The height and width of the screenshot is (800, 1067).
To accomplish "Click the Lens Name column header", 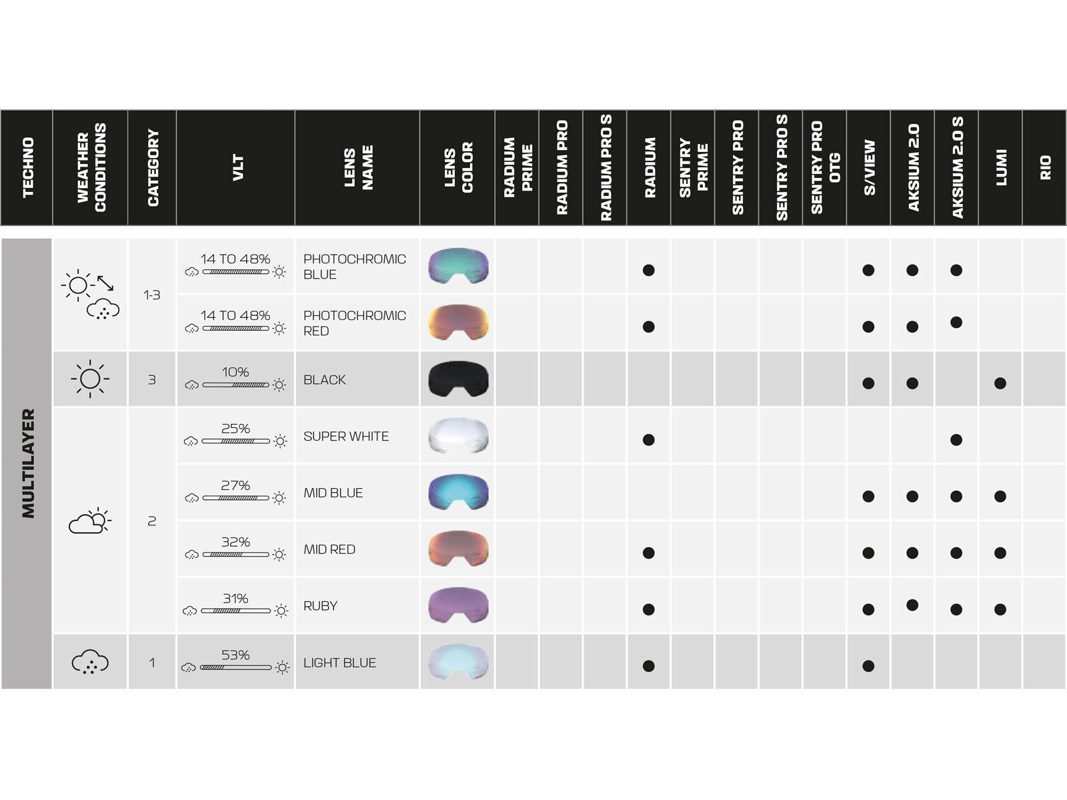I will 357,167.
